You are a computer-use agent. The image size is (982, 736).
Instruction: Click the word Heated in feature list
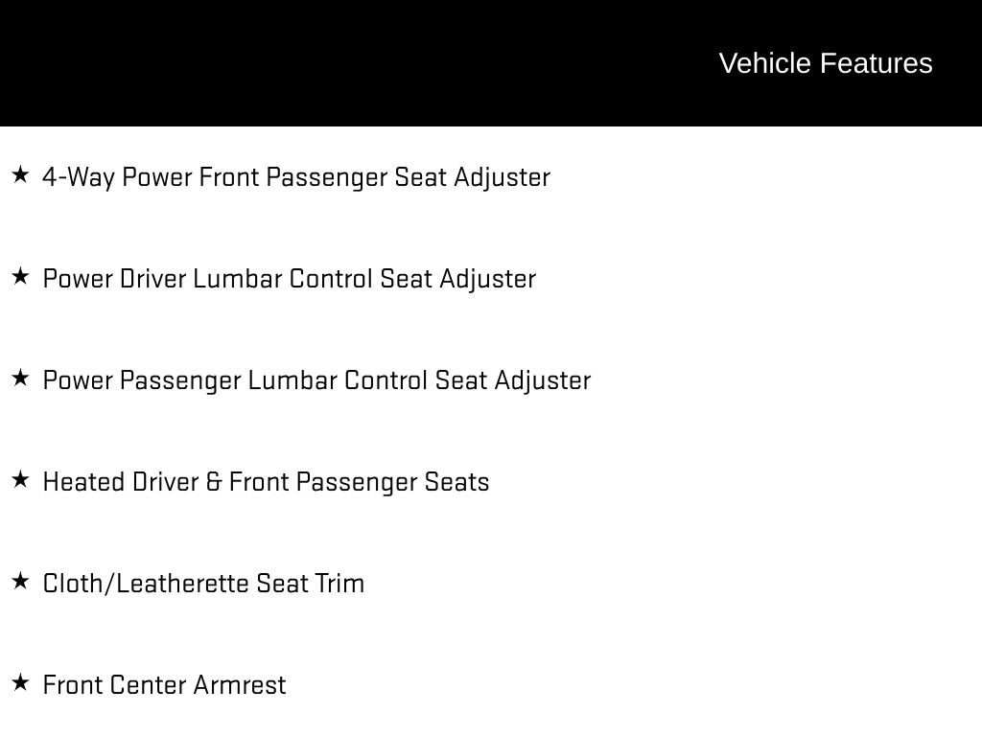pyautogui.click(x=83, y=482)
